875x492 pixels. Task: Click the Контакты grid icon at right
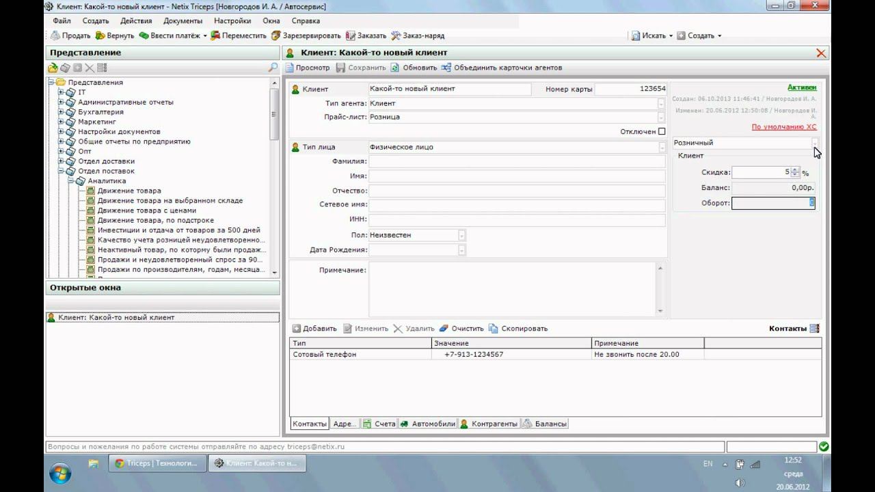[x=814, y=329]
